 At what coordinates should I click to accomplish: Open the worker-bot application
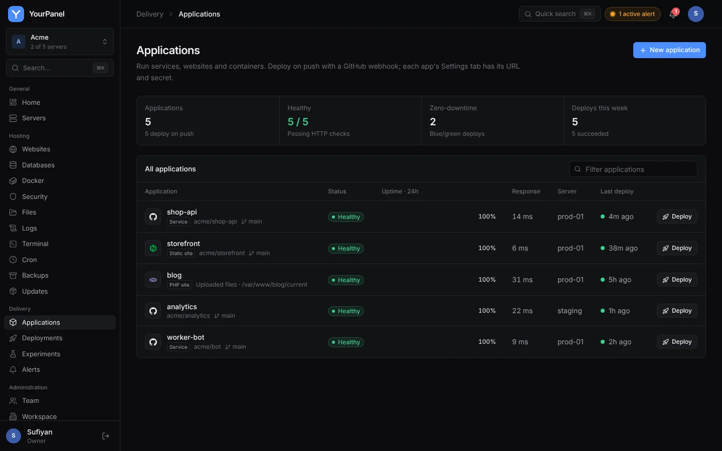click(x=186, y=337)
